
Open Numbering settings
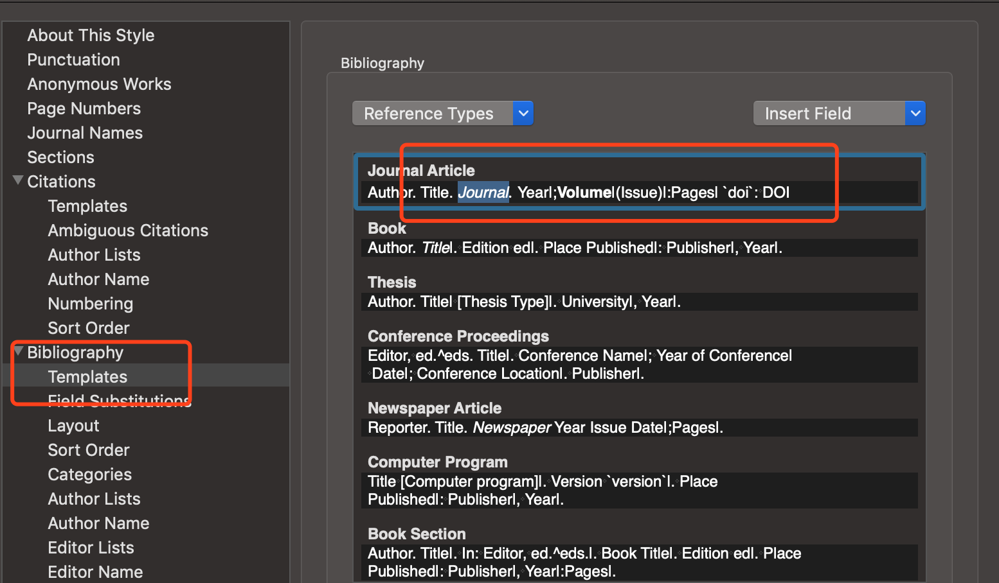tap(91, 304)
